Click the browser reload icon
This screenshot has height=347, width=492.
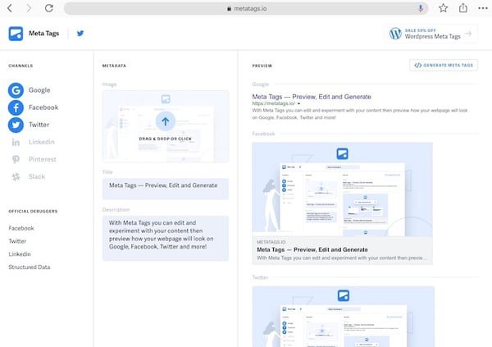[49, 8]
